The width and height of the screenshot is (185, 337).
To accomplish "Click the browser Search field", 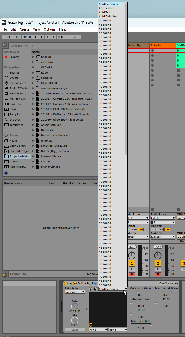I will (x=54, y=46).
